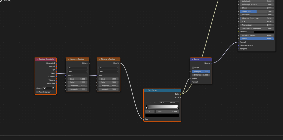Click Dimension field of left Musgrave node
The width and height of the screenshot is (283, 140).
pos(77,86)
